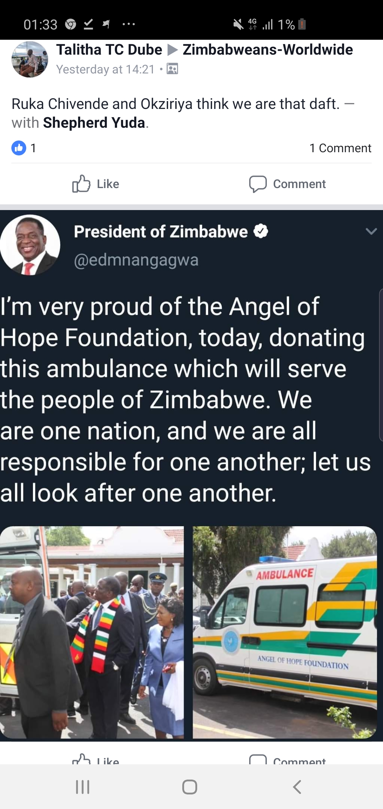Open Talitha TC Dube profile name
The image size is (383, 809).
click(x=109, y=50)
